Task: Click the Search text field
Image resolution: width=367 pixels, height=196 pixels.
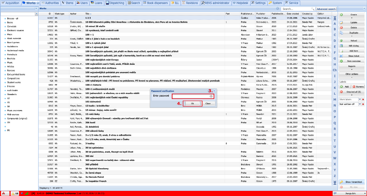Action: (296, 9)
